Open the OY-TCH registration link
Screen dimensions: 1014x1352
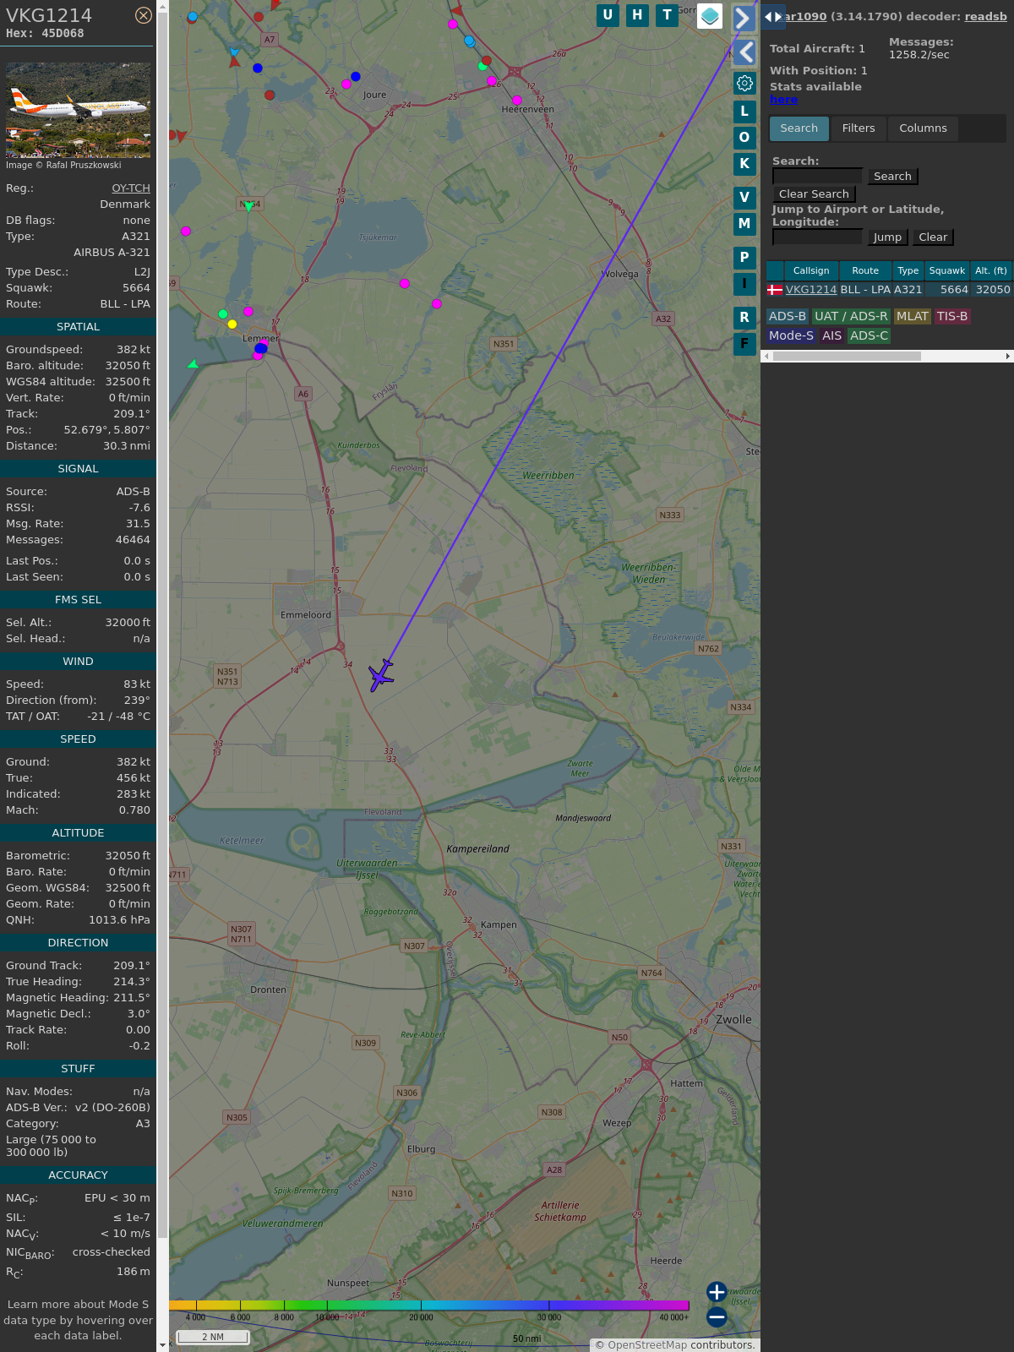pos(131,188)
